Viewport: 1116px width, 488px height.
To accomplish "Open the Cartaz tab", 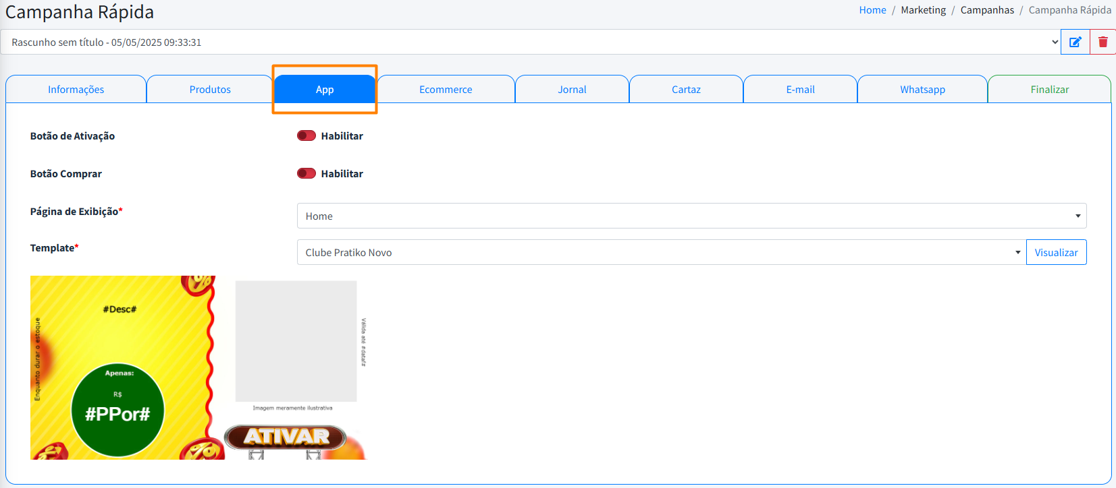I will (x=686, y=90).
